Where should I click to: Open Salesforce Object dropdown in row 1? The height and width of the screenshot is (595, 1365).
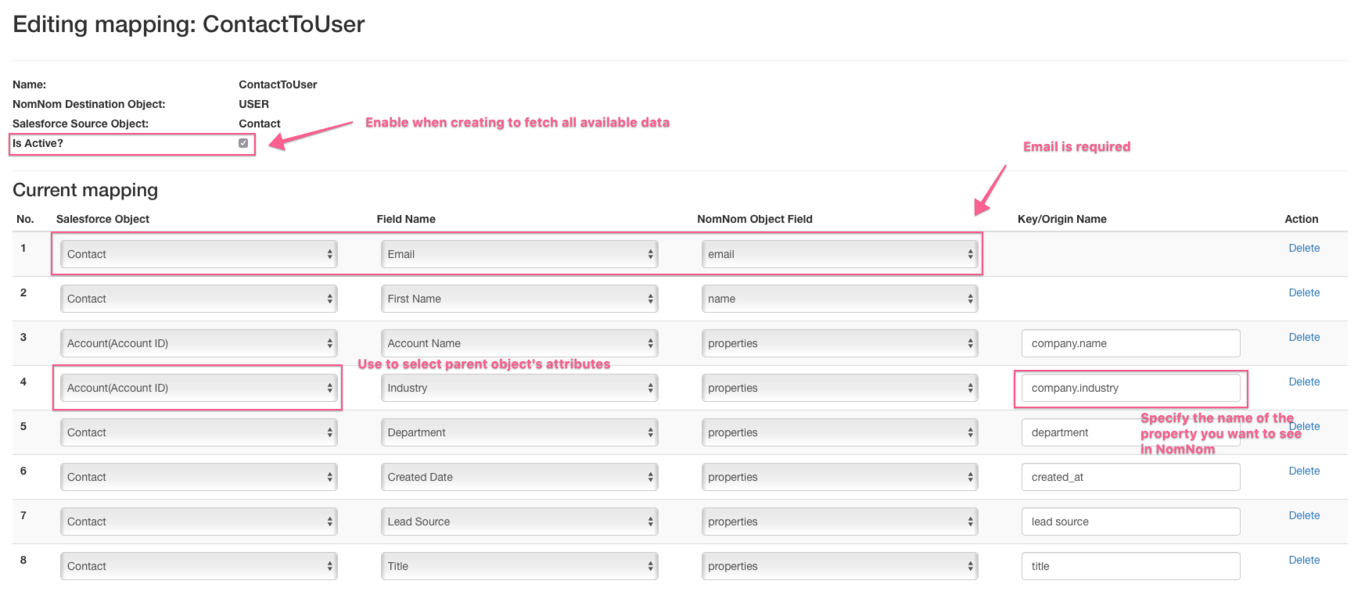click(x=199, y=254)
